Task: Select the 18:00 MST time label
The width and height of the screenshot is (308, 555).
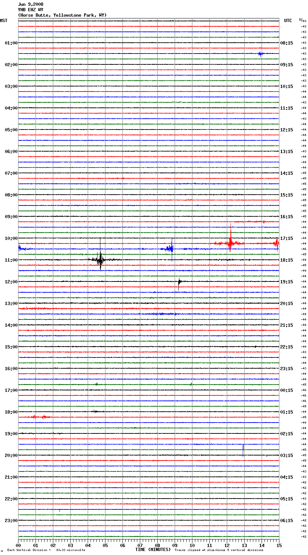Action: pos(11,412)
